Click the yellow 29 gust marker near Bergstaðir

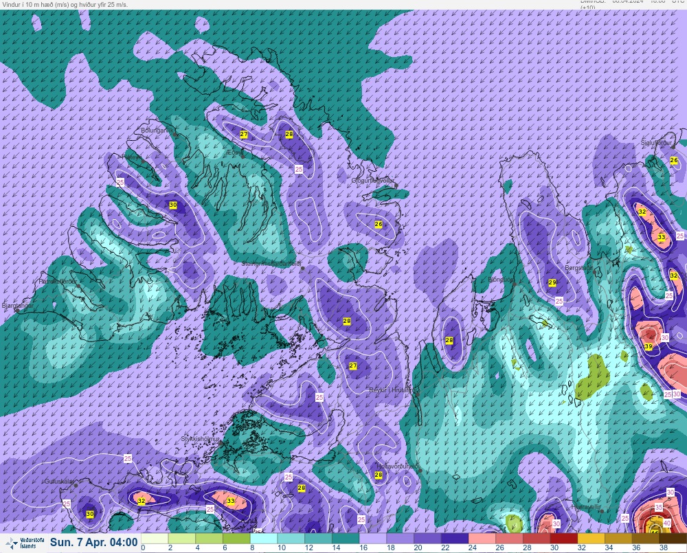(552, 282)
